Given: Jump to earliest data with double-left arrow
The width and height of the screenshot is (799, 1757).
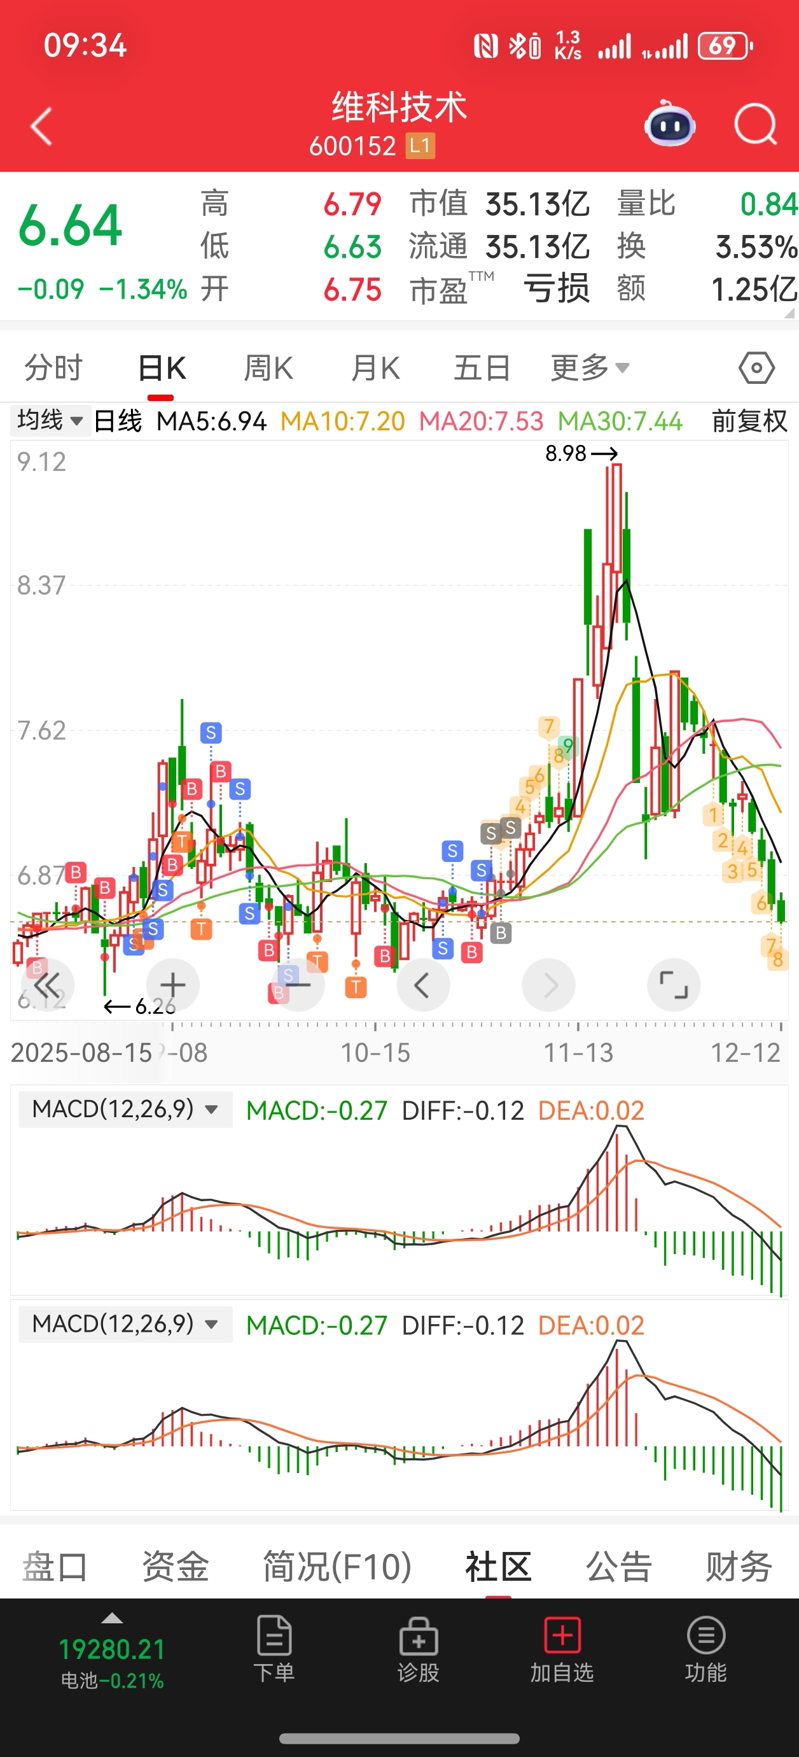Looking at the screenshot, I should 47,985.
